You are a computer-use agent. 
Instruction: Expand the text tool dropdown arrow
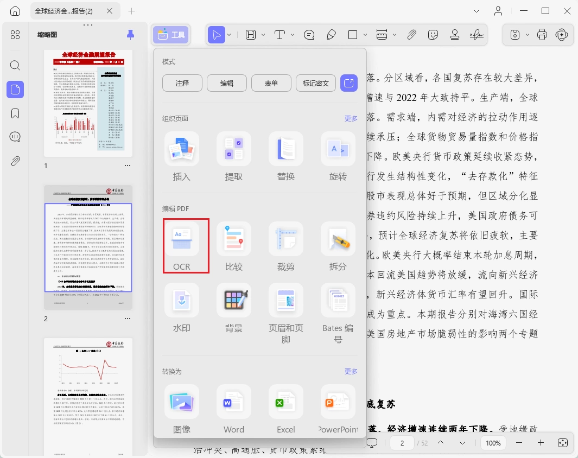point(293,35)
